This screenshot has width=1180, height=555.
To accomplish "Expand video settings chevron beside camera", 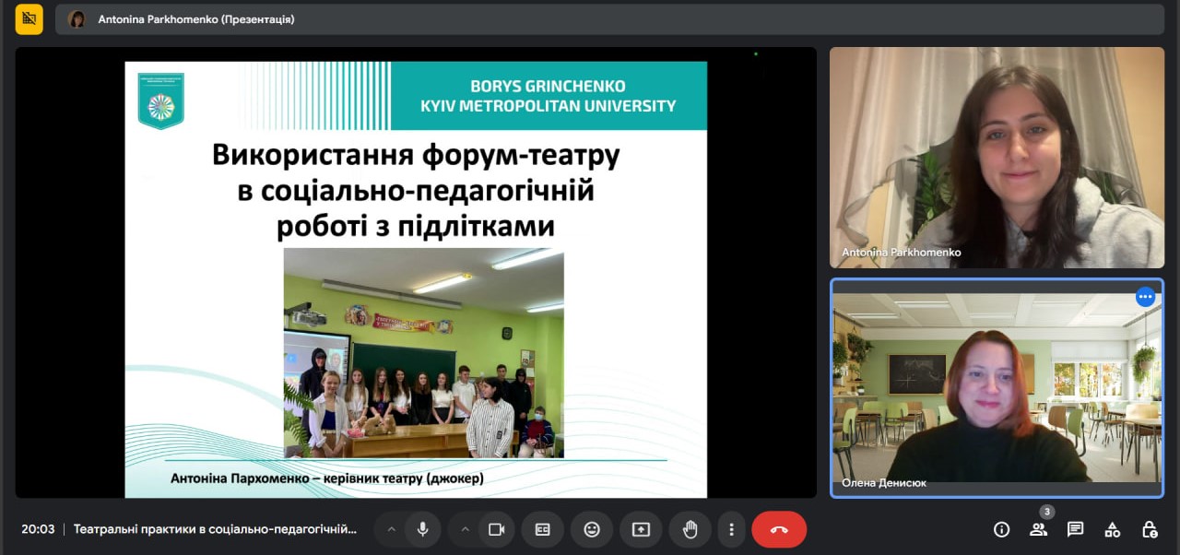I will [465, 529].
